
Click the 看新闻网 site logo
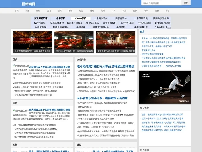pyautogui.click(x=28, y=4)
